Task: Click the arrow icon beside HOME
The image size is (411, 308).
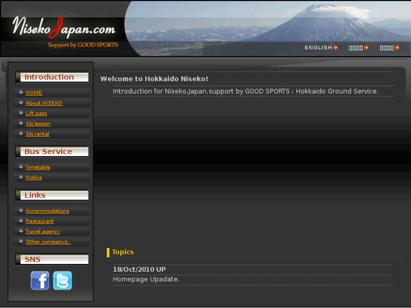Action: coord(21,93)
